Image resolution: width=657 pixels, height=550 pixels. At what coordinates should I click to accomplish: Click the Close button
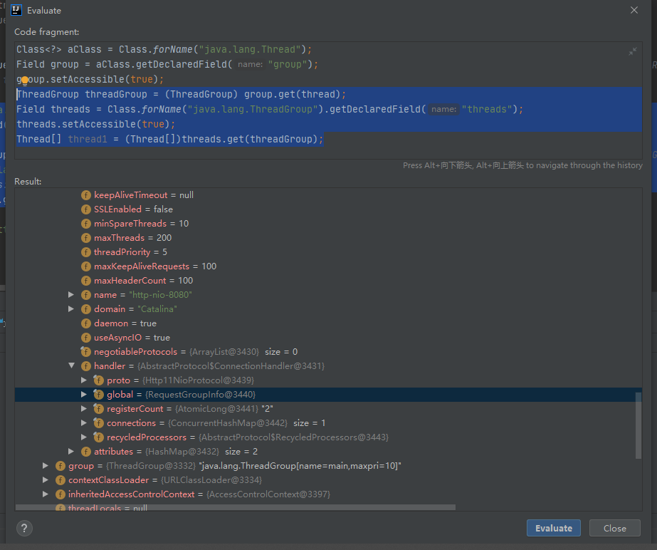(615, 528)
